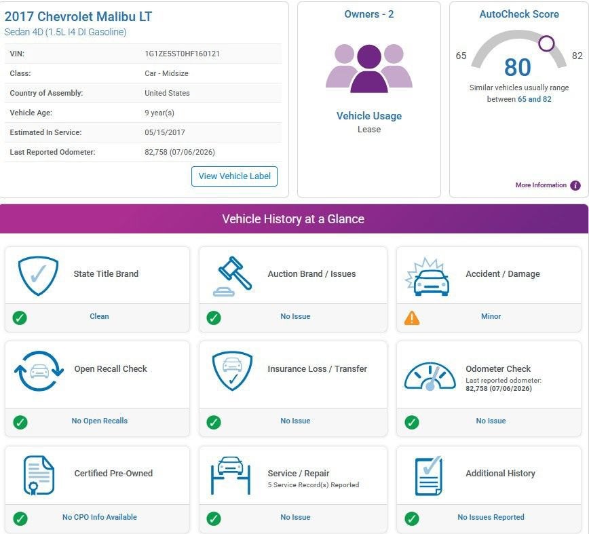
Task: Click the Additional History checklist icon
Action: (429, 476)
